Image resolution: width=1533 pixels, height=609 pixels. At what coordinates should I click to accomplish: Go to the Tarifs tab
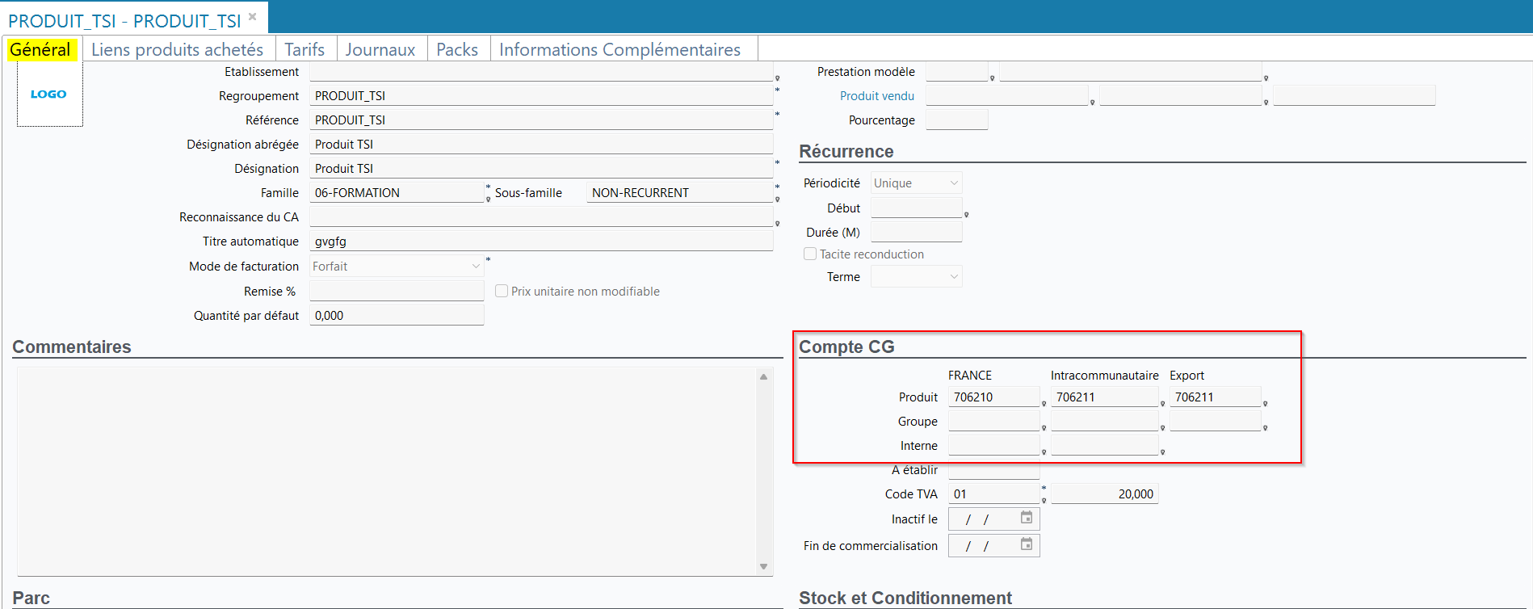(x=304, y=49)
